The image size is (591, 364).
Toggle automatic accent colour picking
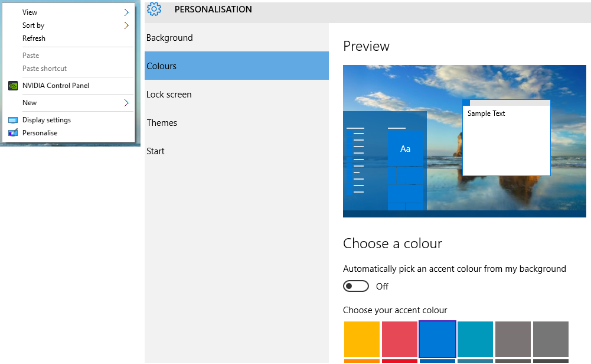pos(356,286)
